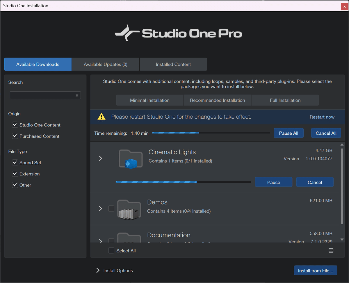349x283 pixels.
Task: Uncheck the Purchased Content origin filter
Action: (15, 136)
